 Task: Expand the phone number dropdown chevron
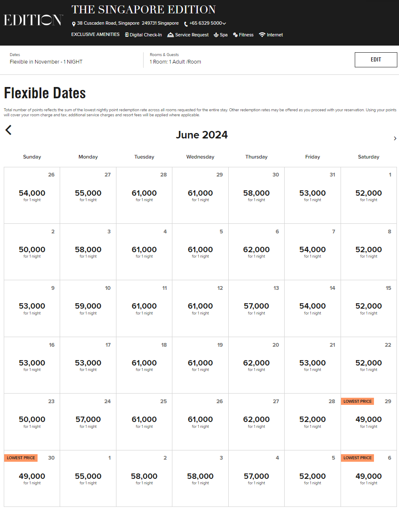[224, 23]
